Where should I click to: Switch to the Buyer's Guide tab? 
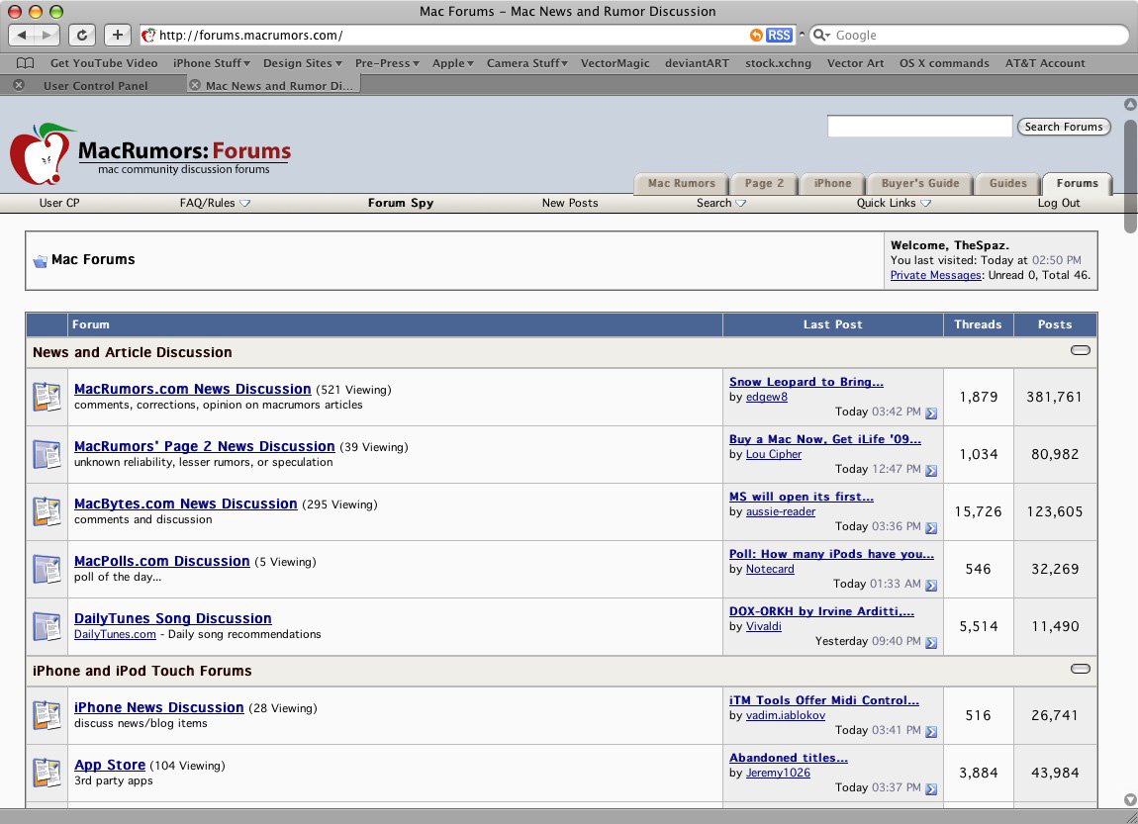[x=919, y=184]
